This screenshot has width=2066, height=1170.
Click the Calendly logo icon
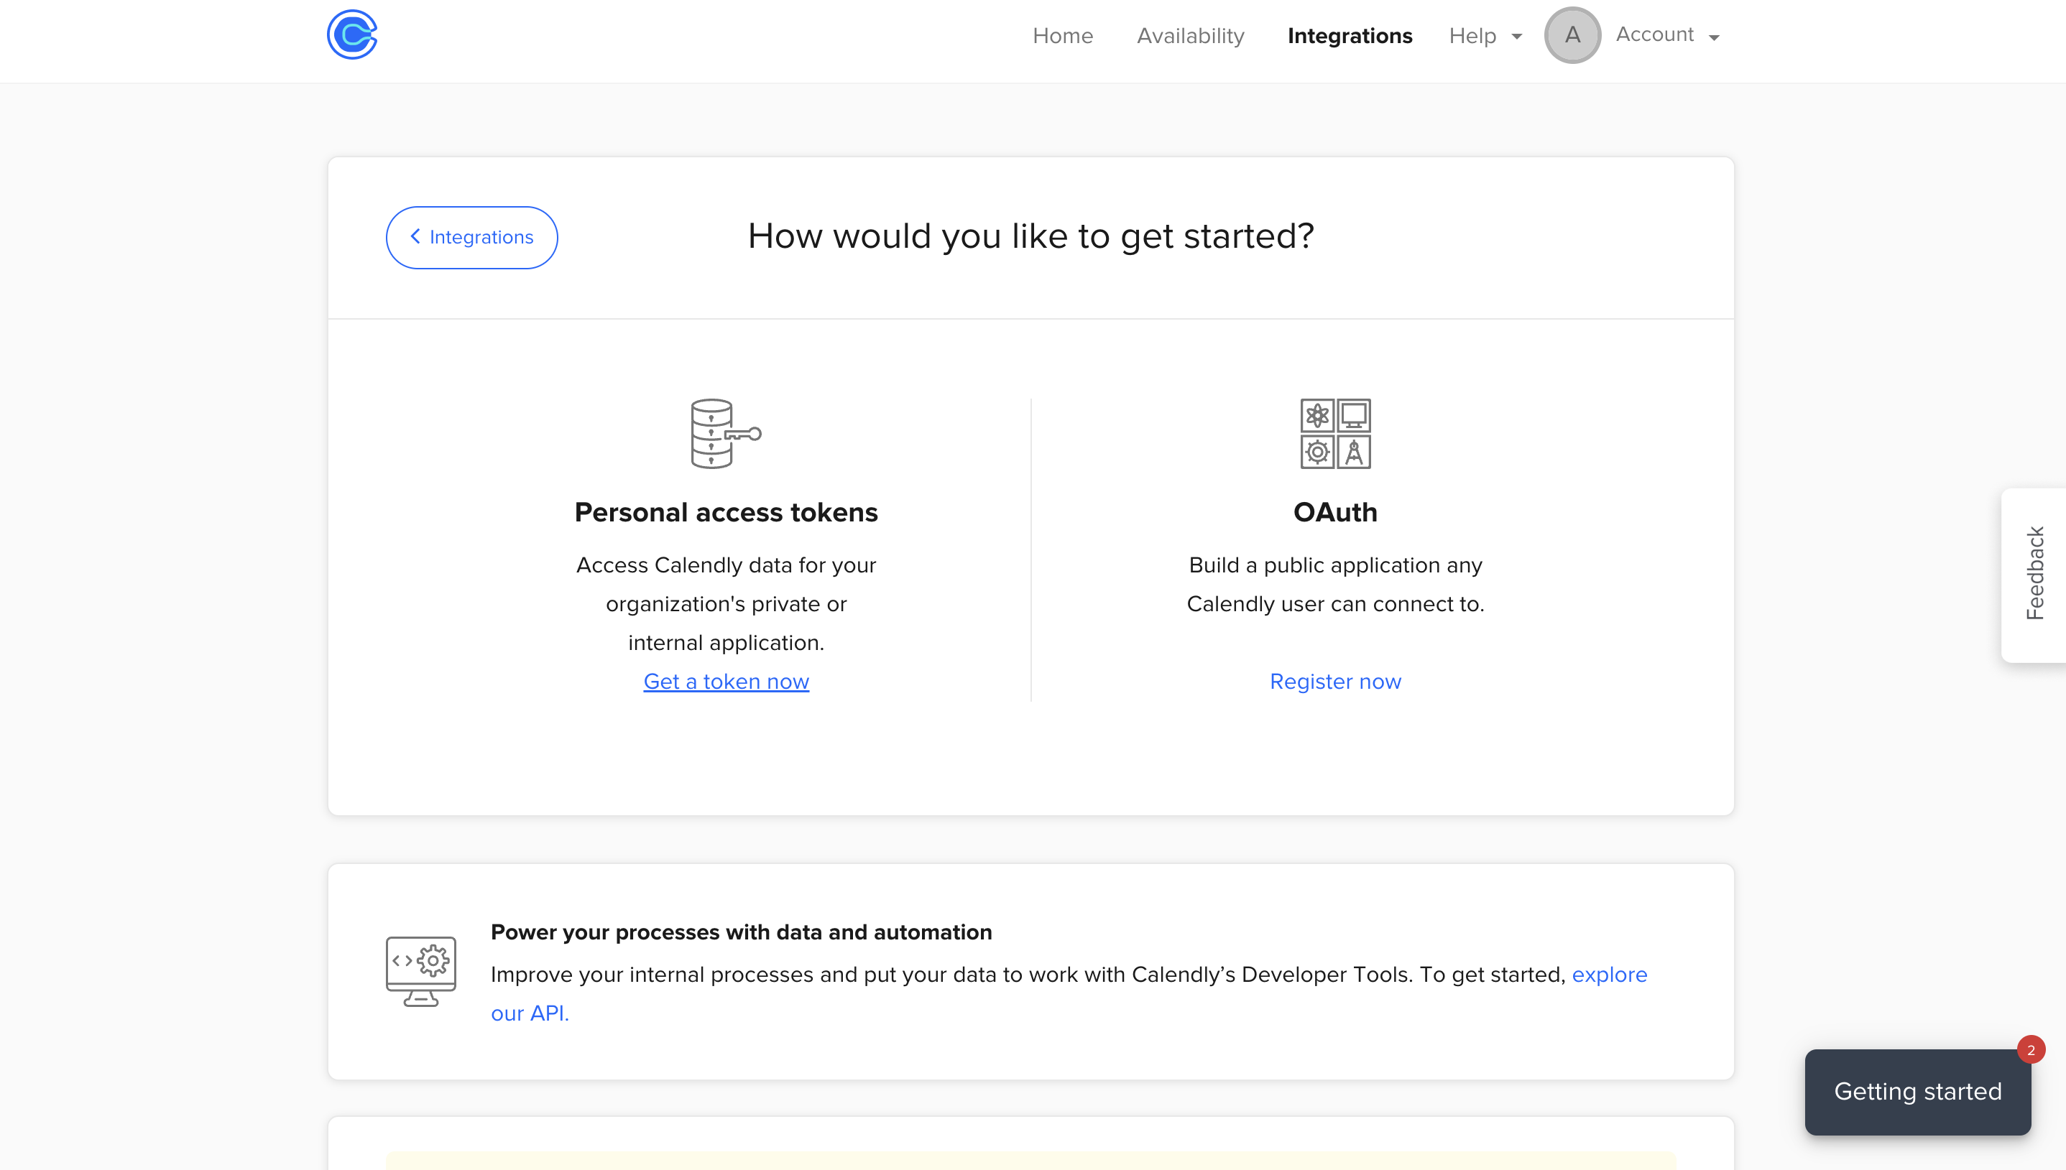coord(352,34)
